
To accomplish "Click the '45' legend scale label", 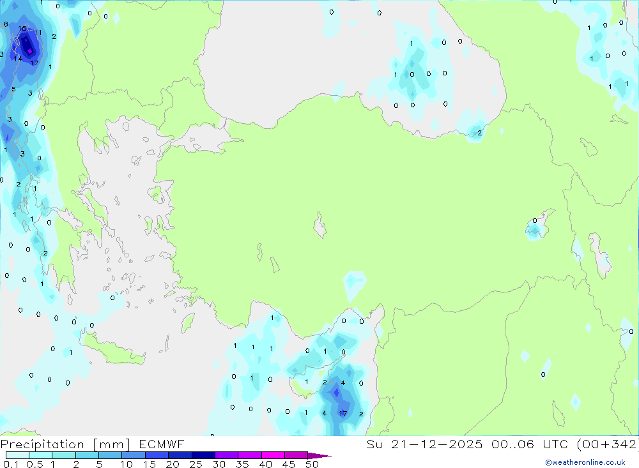I will pyautogui.click(x=289, y=464).
